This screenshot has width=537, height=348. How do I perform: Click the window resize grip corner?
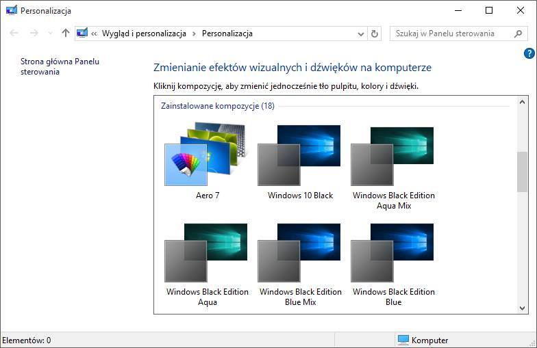pos(532,343)
